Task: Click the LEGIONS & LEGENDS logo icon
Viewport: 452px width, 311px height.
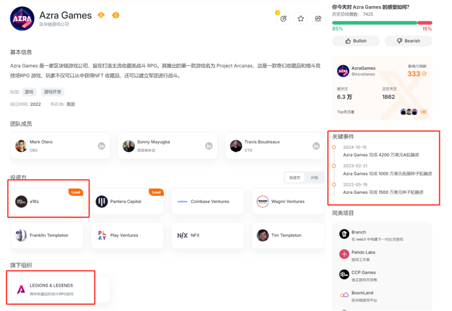Action: click(21, 289)
